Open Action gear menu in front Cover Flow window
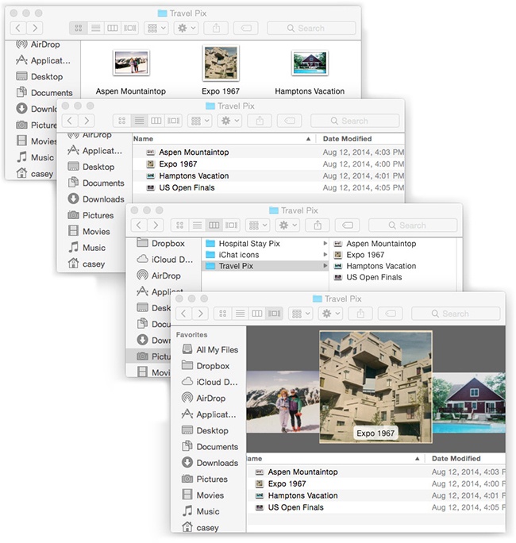This screenshot has height=543, width=516. pyautogui.click(x=330, y=314)
